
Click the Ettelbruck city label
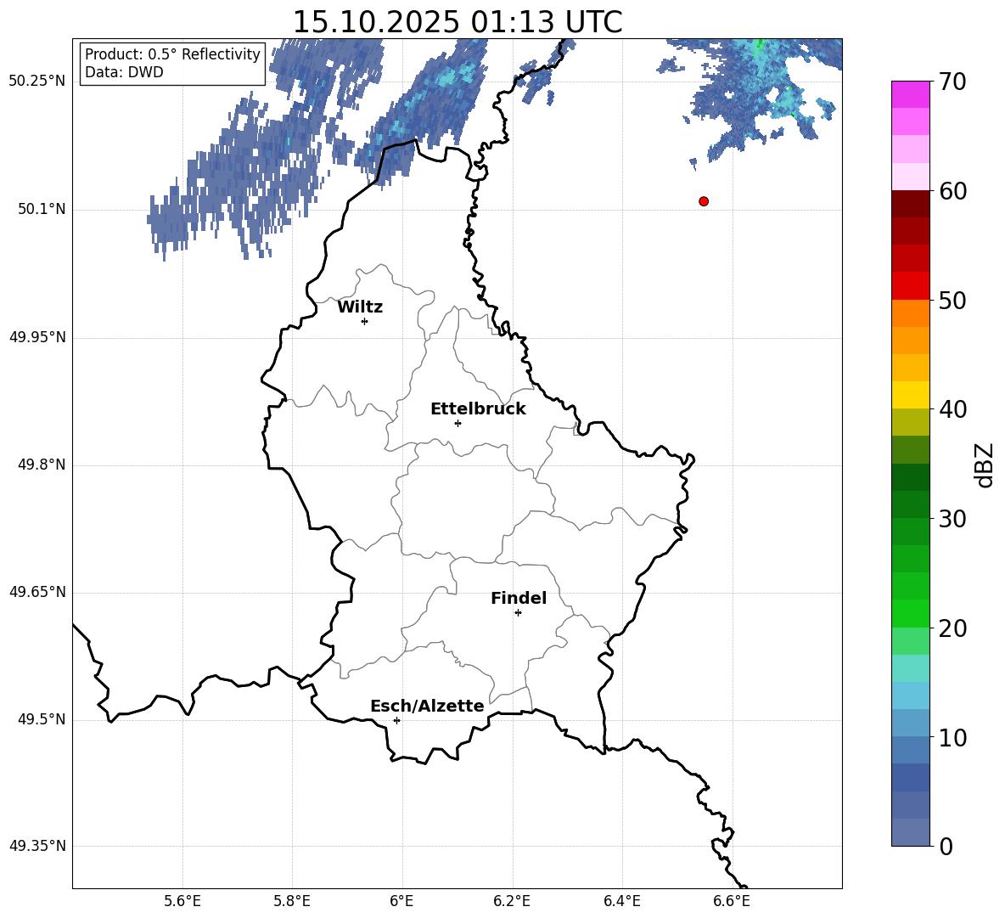coord(478,409)
